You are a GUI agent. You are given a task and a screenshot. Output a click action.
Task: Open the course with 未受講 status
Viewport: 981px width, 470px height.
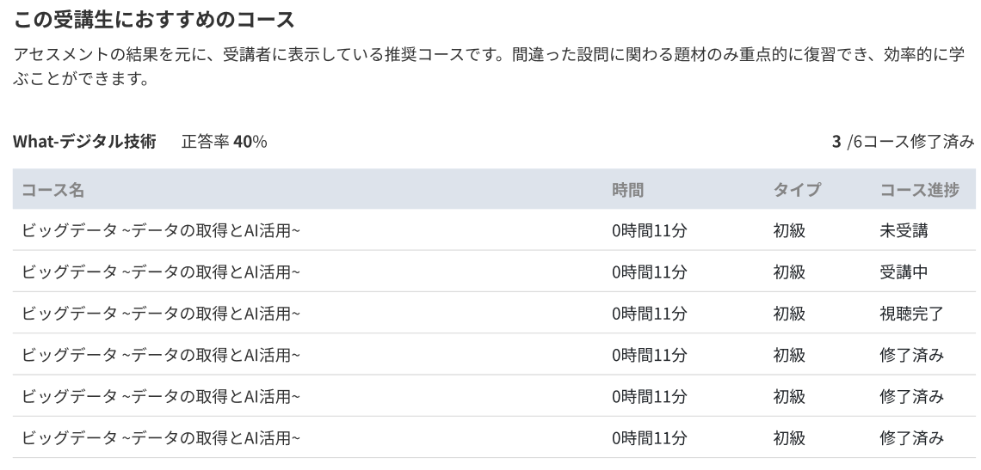pyautogui.click(x=161, y=230)
